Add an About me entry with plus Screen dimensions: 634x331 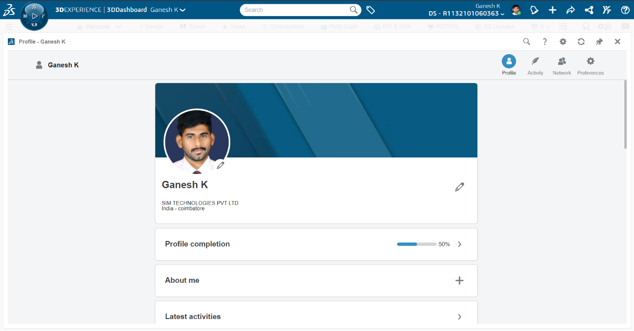(x=459, y=281)
